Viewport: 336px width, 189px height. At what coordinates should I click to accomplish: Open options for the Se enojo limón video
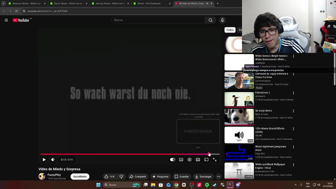[293, 111]
